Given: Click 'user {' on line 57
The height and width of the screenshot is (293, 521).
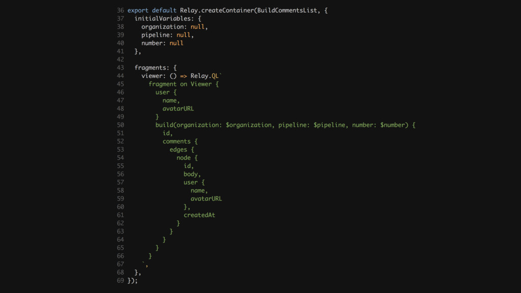Looking at the screenshot, I should click(x=194, y=183).
